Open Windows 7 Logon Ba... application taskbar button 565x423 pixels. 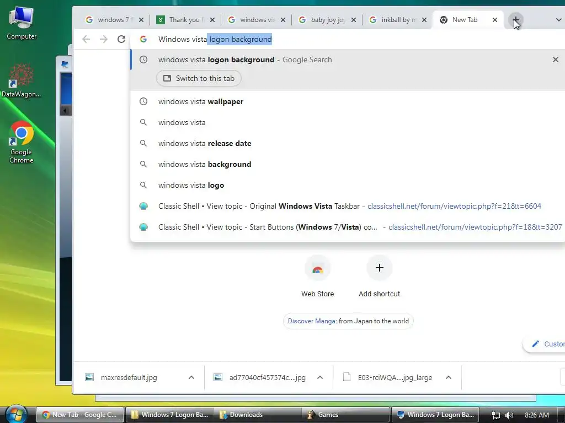click(435, 415)
